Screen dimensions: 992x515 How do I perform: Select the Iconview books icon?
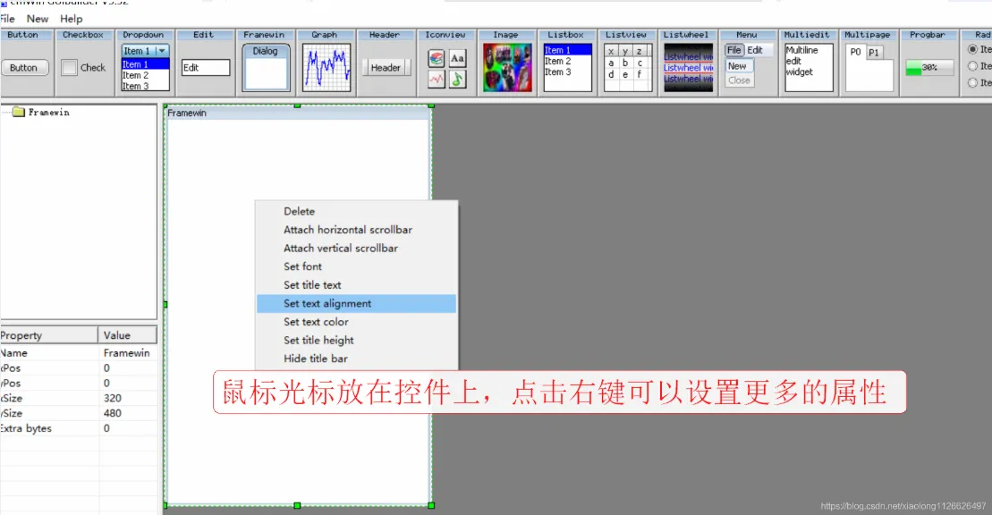[436, 59]
